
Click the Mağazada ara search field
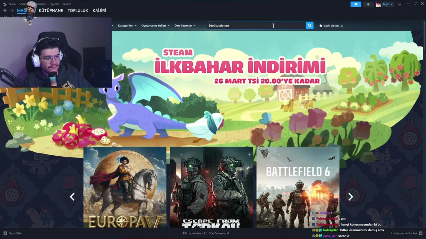pyautogui.click(x=256, y=26)
